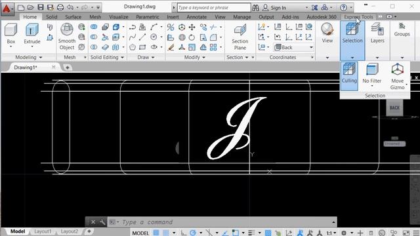Click the Line draw tool

[142, 37]
